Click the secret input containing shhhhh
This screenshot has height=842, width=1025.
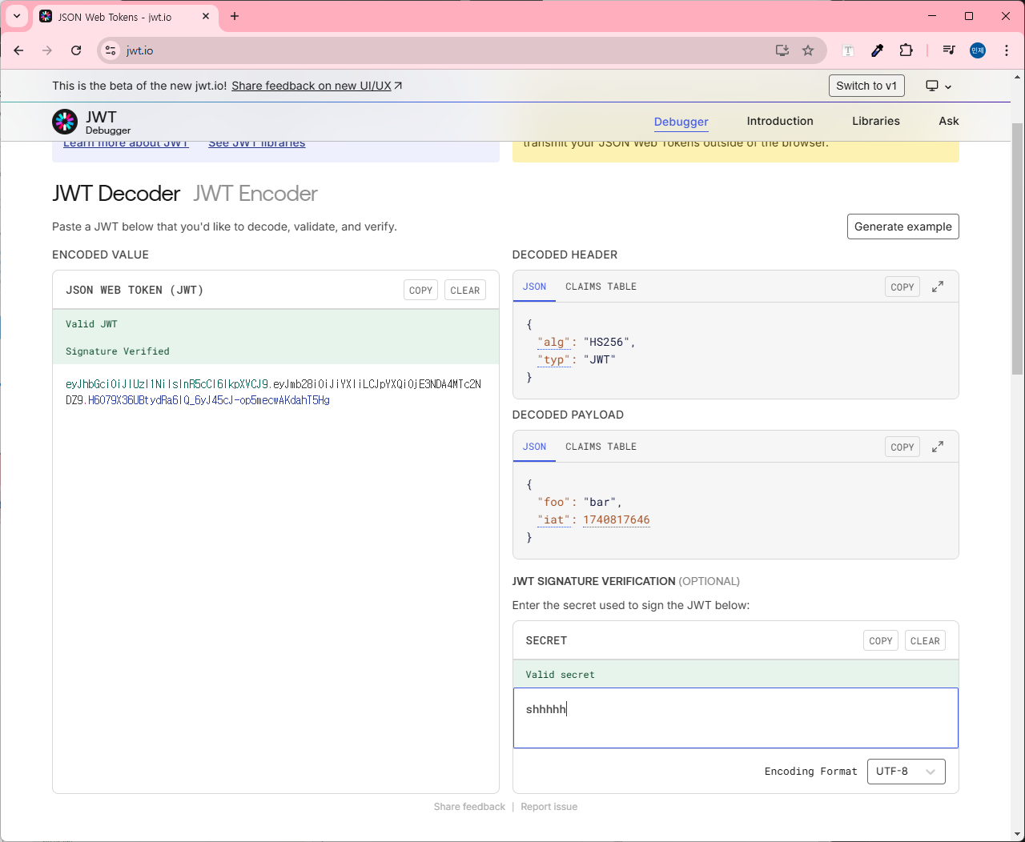tap(736, 718)
